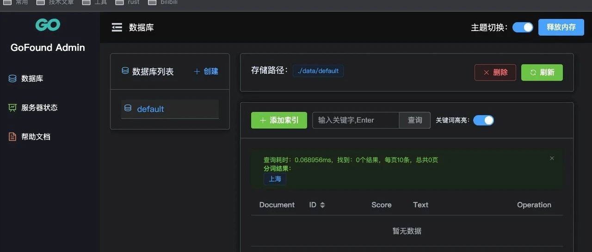Image resolution: width=592 pixels, height=252 pixels.
Task: Toggle the 关键词高亮 switch
Action: tap(483, 120)
